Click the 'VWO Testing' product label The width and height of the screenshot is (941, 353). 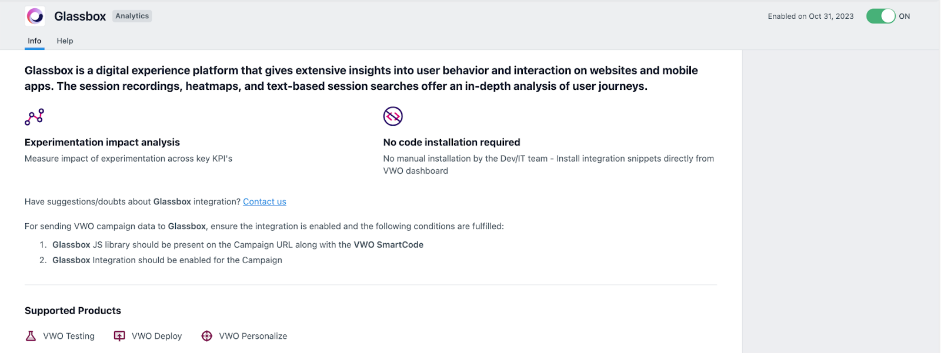pyautogui.click(x=69, y=336)
